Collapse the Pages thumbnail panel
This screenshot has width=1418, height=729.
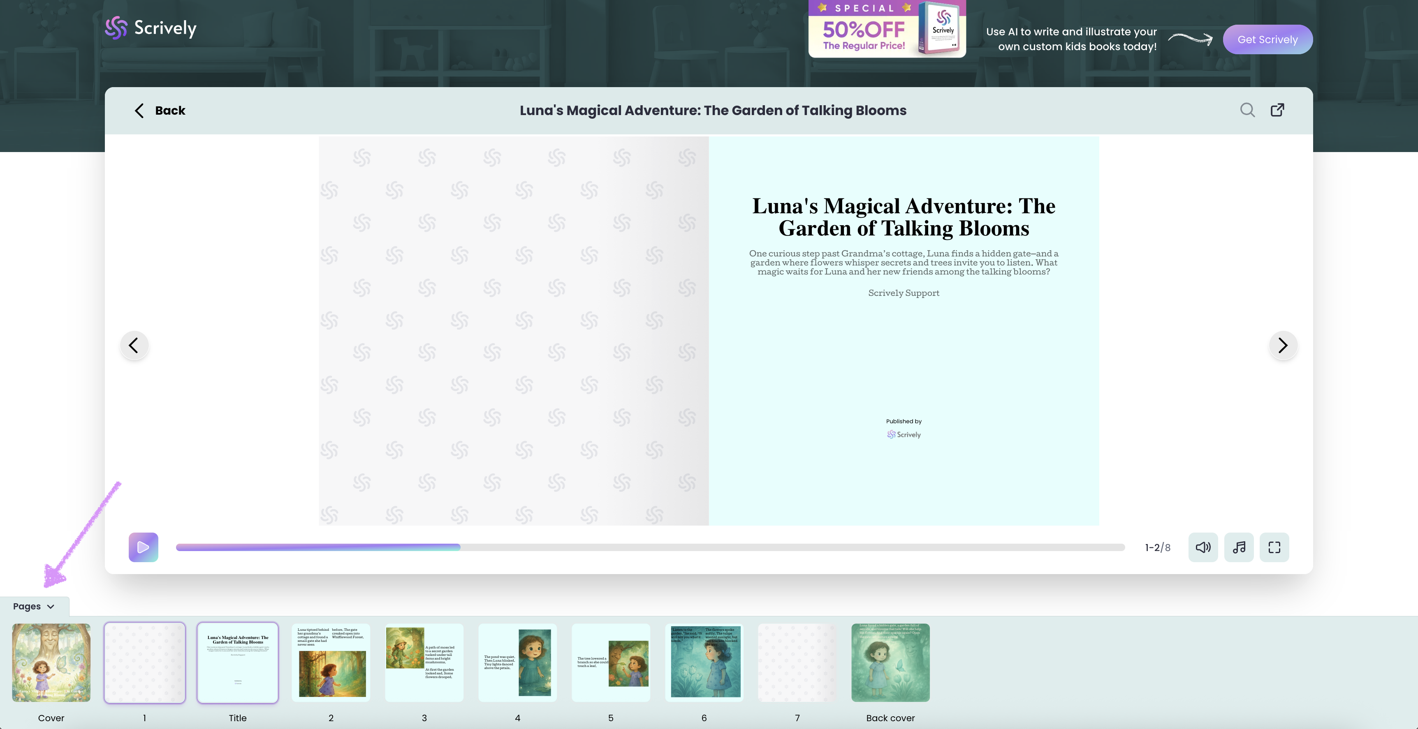tap(34, 606)
